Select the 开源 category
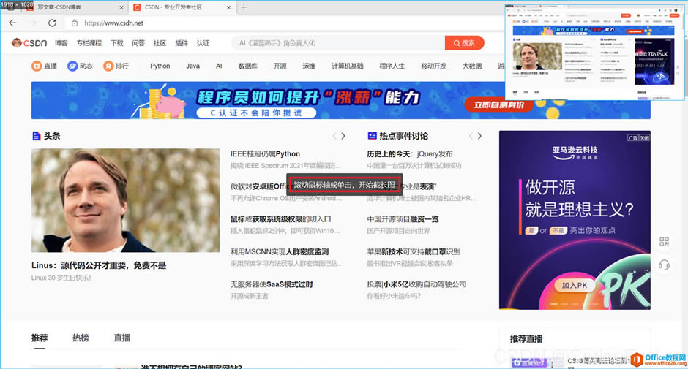The image size is (688, 369). click(x=280, y=66)
